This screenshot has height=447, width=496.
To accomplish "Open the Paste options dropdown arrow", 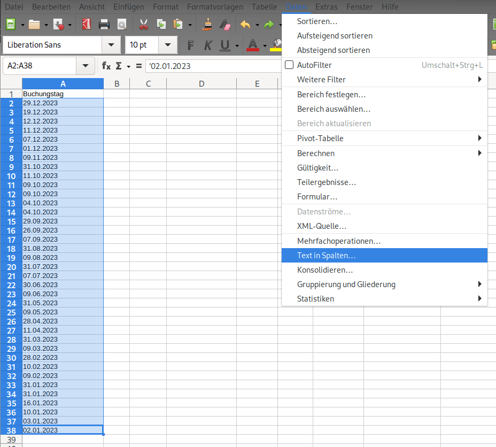I will click(x=190, y=25).
